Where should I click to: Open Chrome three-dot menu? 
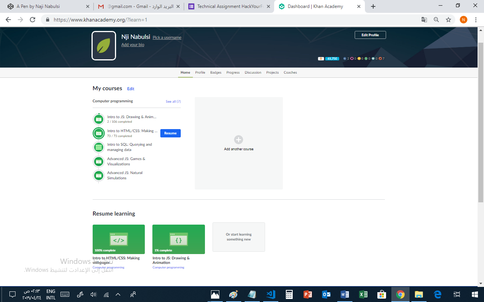476,20
